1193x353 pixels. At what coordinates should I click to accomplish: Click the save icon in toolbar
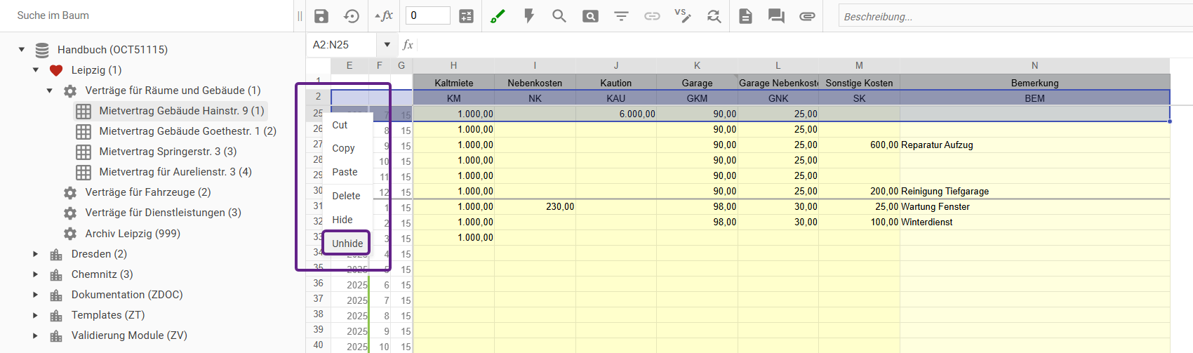(x=321, y=16)
